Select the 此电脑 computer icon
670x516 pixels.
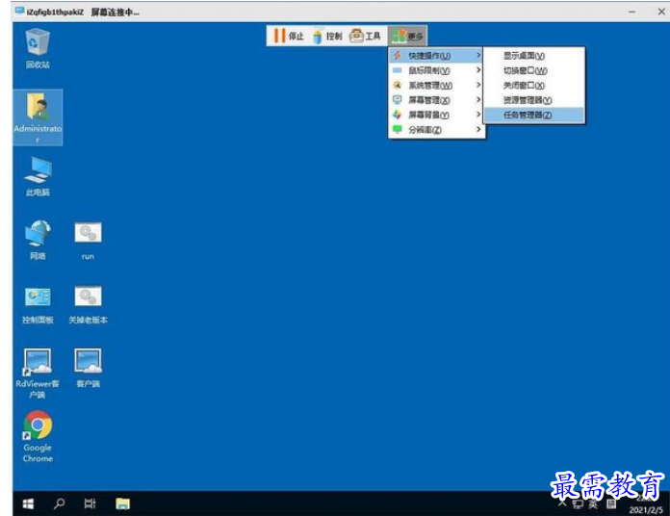pos(38,176)
